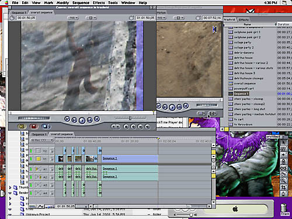Click the Canvas current timecode field
Viewport: 292px width, 219px height.
pyautogui.click(x=145, y=18)
